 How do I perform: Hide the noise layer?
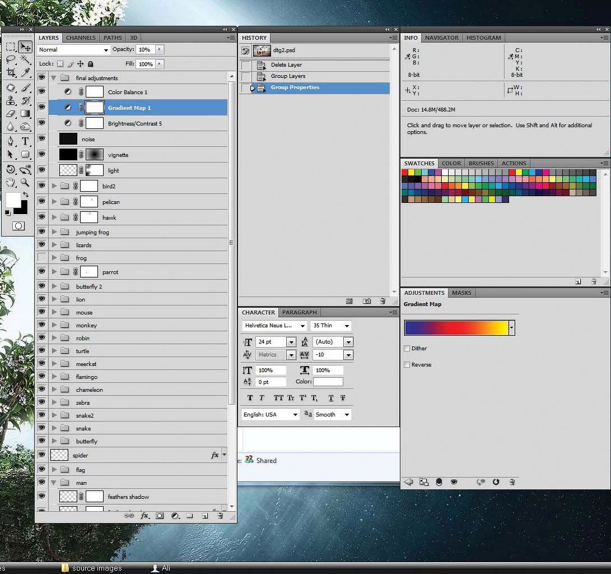(41, 138)
